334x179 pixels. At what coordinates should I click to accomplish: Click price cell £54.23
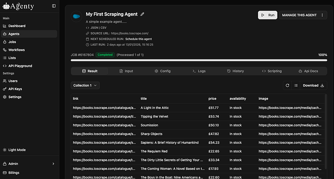coord(214,143)
